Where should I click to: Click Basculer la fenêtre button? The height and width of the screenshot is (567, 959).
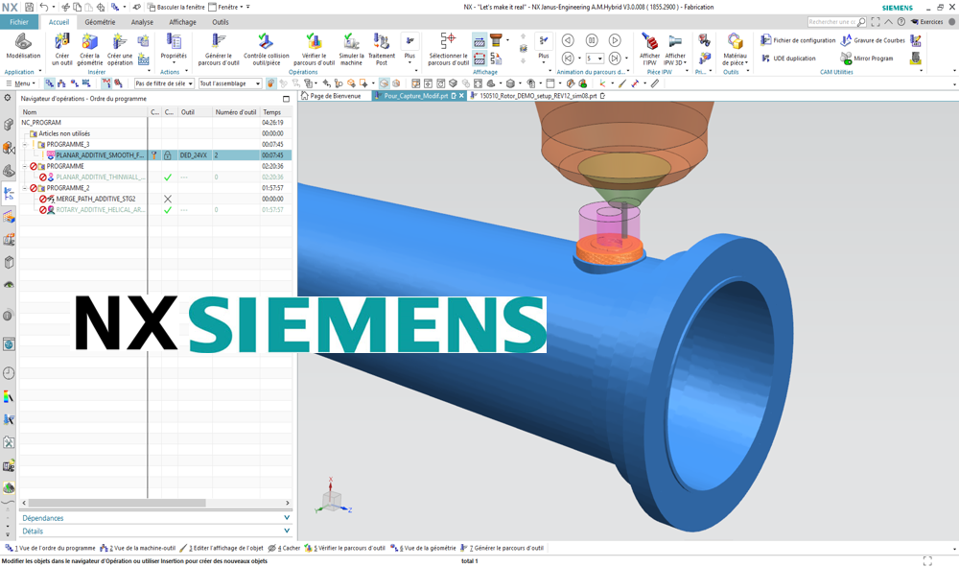tap(175, 7)
